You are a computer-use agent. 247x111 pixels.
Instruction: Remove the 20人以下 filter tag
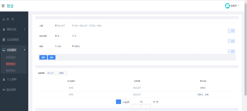pyautogui.click(x=56, y=73)
